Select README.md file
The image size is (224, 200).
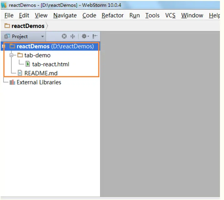(x=41, y=73)
